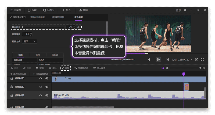Click the timeline vertical scrollbar
Viewport: 215px width, 115px height.
click(x=205, y=93)
